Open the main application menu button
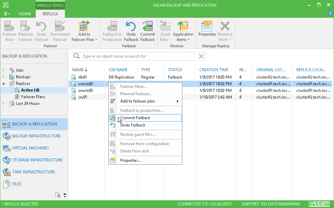Screen dimensions: 334x208 (7, 14)
